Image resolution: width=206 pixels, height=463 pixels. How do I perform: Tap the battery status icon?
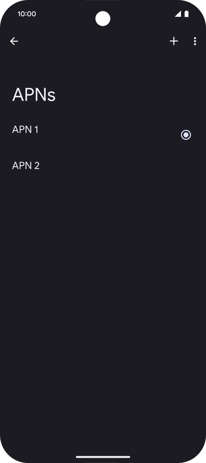(186, 14)
